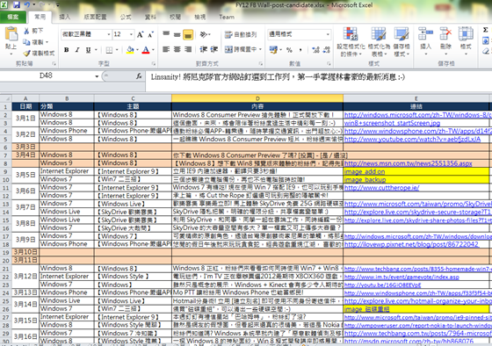This screenshot has width=492, height=346.
Task: Click the Cut (剪下) scissors icon
Action: 26,31
